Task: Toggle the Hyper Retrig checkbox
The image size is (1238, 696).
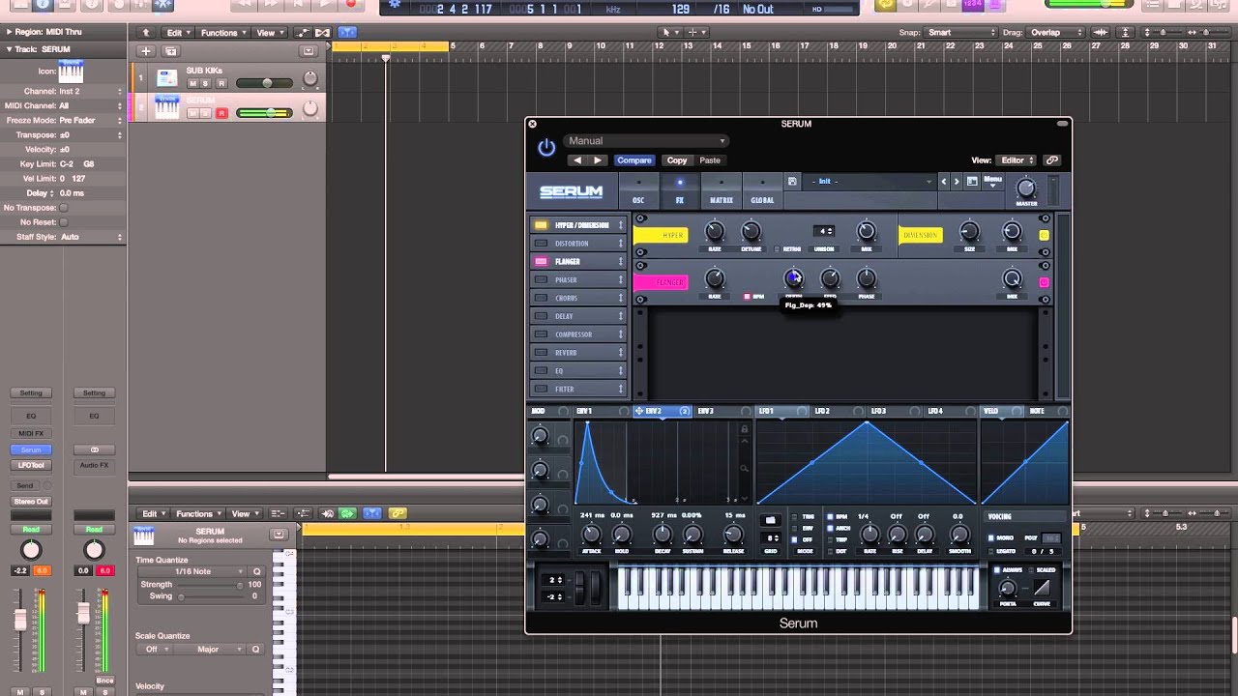Action: point(777,249)
